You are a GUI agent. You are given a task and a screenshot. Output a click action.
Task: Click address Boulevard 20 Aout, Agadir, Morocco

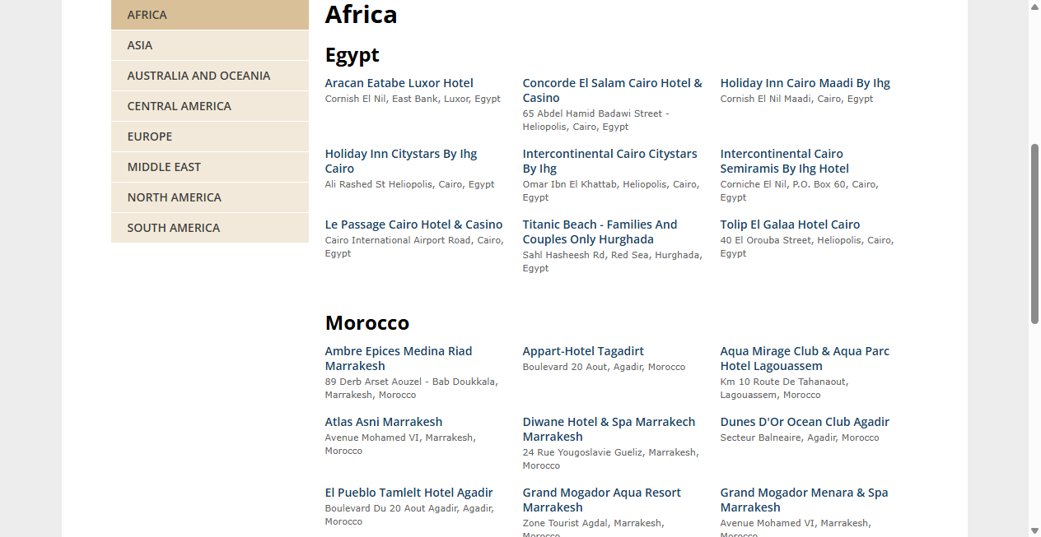tap(604, 367)
